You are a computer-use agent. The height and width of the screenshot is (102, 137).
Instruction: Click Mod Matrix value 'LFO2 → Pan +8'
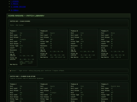(116, 57)
